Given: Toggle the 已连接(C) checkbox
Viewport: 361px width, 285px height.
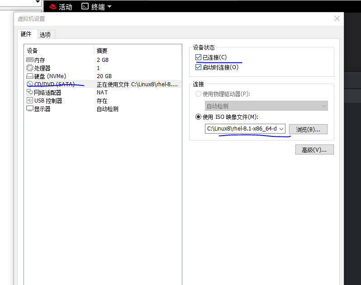Looking at the screenshot, I should point(198,57).
